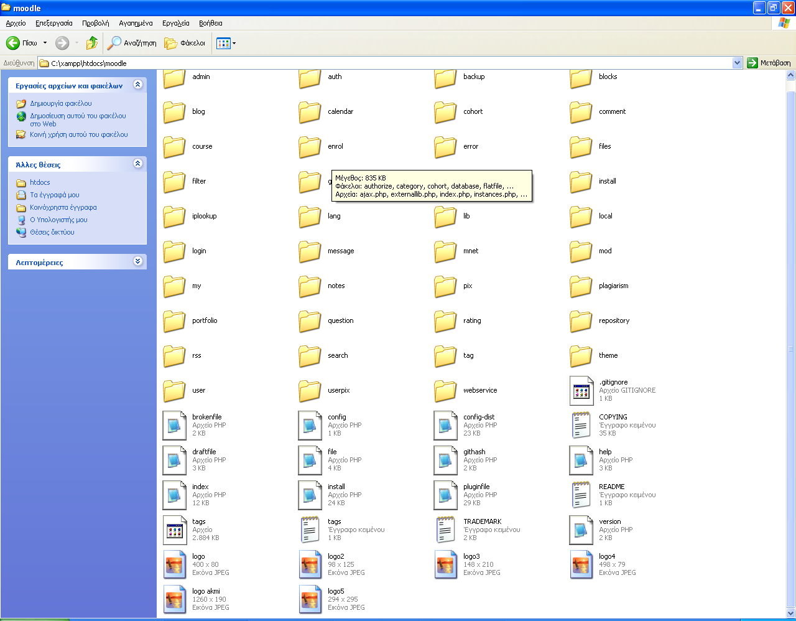Select the TRADEMARK text document icon
Screen dimensions: 796x621
(x=445, y=530)
